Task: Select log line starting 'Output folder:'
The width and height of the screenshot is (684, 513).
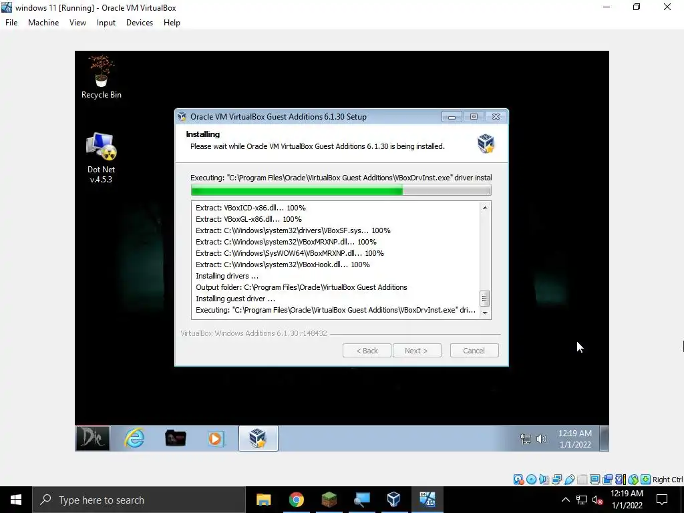Action: coord(301,287)
